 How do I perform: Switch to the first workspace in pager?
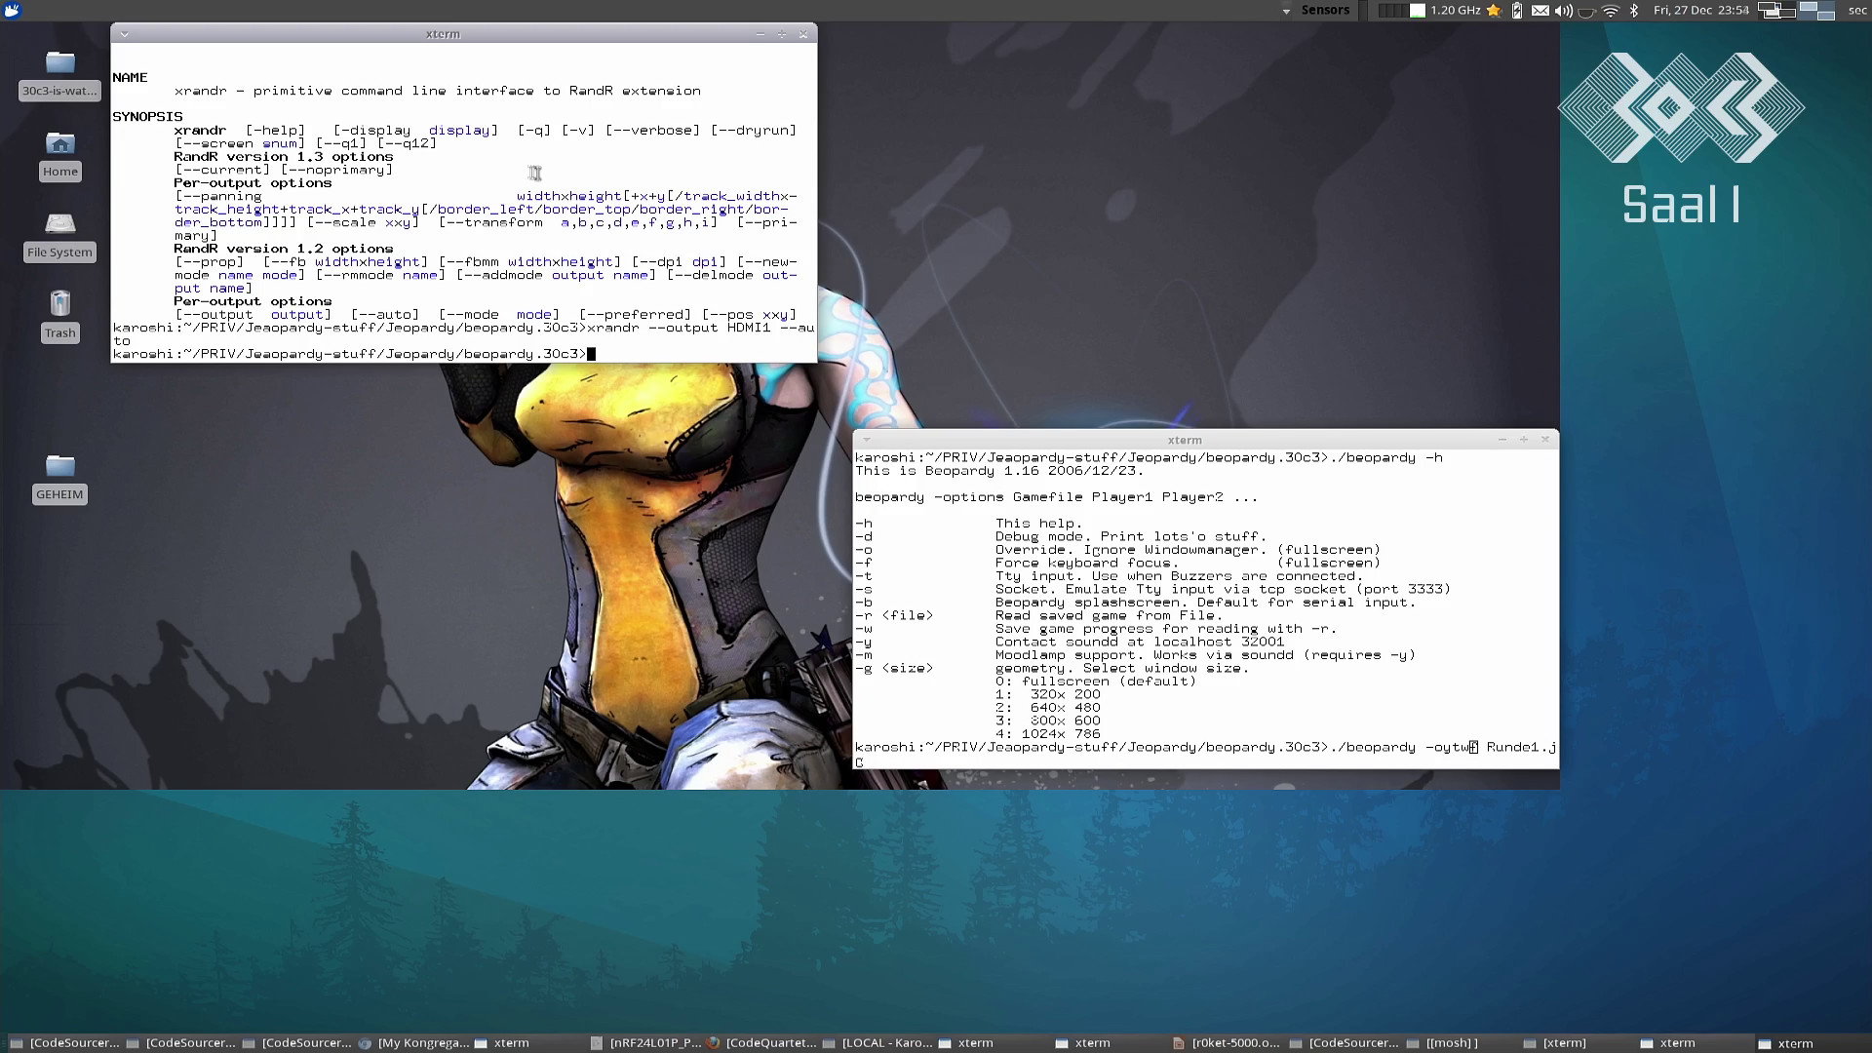1775,10
